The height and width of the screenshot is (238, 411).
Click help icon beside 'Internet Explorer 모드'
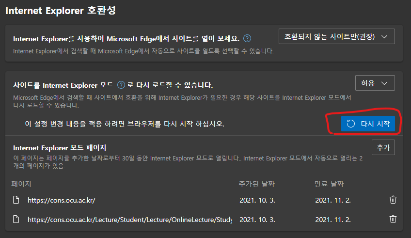click(121, 85)
